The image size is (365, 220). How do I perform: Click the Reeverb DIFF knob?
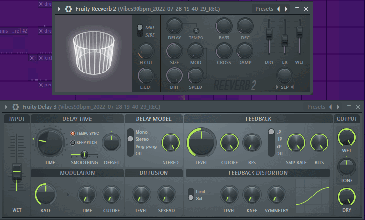point(175,75)
